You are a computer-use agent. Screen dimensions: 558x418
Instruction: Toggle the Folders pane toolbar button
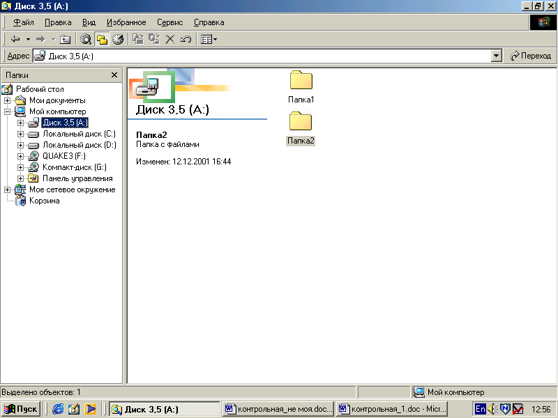102,39
